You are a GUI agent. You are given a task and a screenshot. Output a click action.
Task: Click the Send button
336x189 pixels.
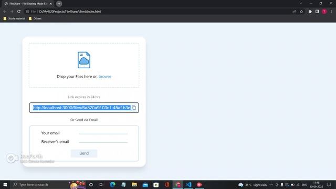[84, 153]
